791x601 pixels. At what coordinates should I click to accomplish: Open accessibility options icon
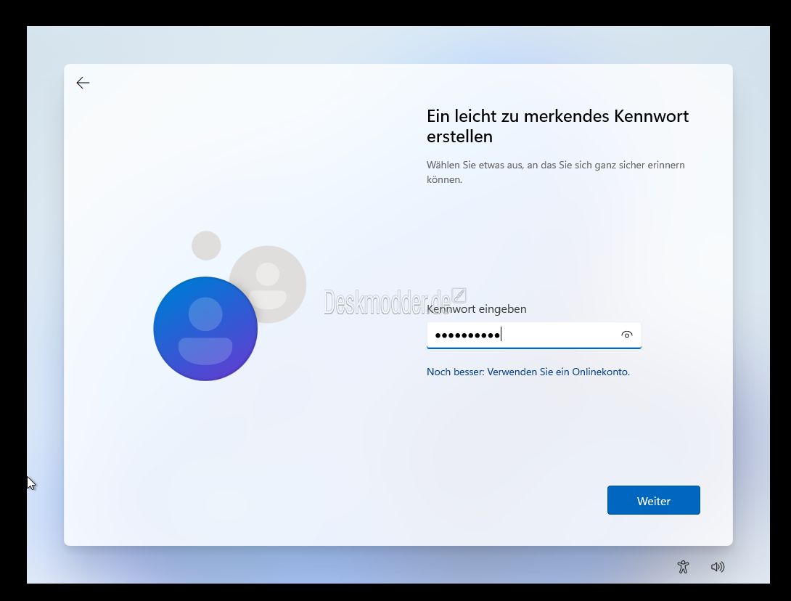[x=683, y=567]
